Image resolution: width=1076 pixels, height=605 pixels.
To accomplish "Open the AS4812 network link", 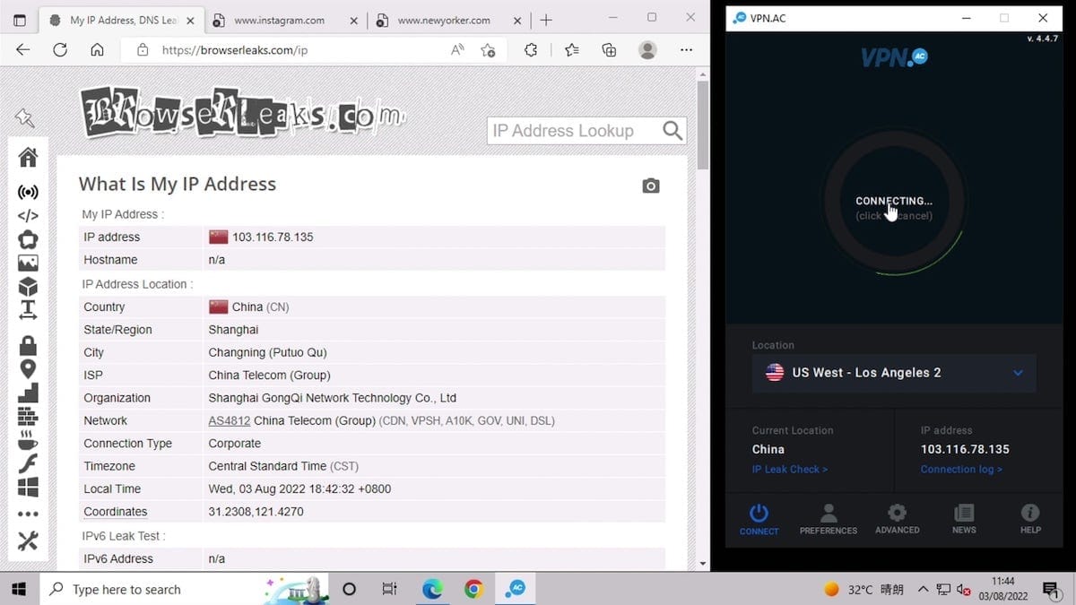I will (x=230, y=420).
